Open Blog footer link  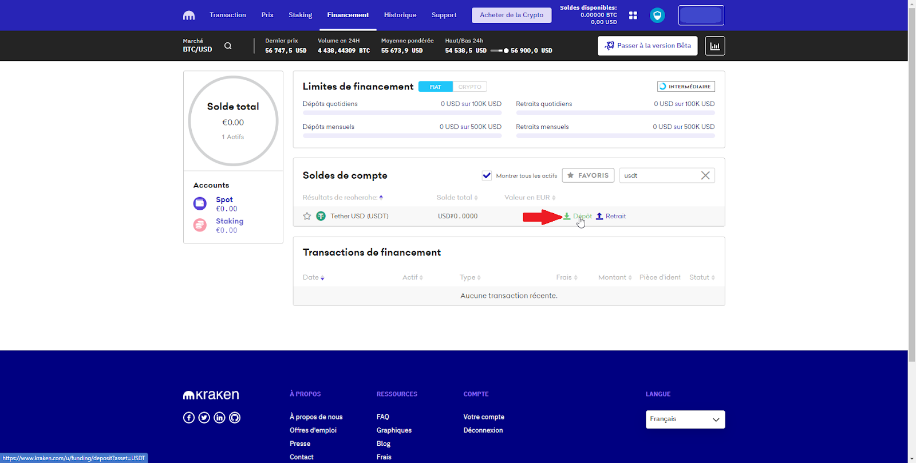[384, 444]
